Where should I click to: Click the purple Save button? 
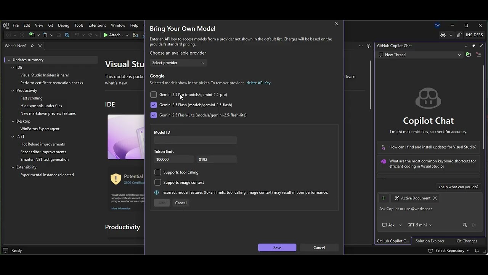click(277, 247)
